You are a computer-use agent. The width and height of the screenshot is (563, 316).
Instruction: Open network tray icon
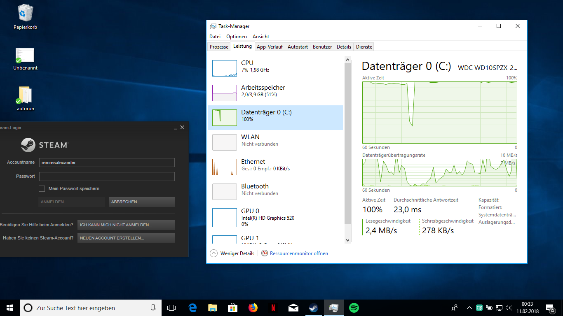click(x=499, y=308)
